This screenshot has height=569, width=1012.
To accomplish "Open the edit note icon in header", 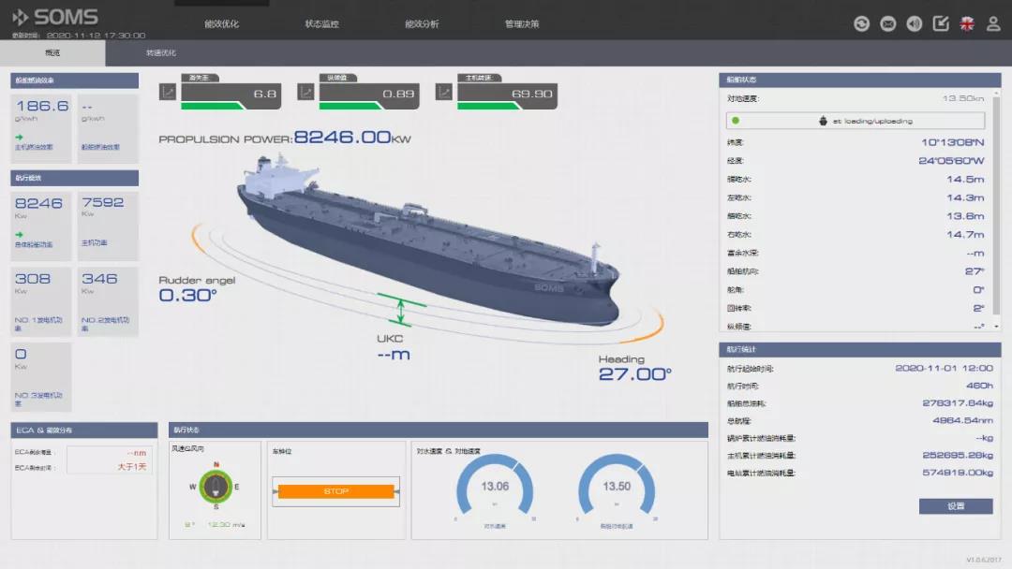I will point(941,23).
